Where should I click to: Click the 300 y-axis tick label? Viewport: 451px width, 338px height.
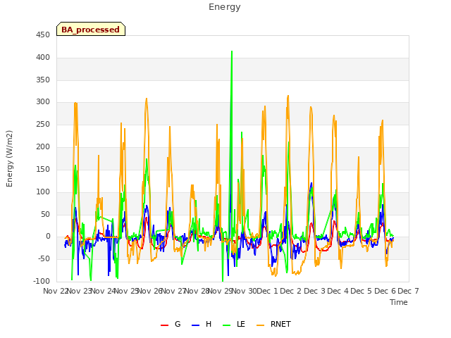[43, 101]
